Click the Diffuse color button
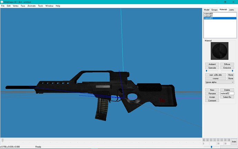Image resolution: width=238 pixels, height=149 pixels. pos(227,64)
